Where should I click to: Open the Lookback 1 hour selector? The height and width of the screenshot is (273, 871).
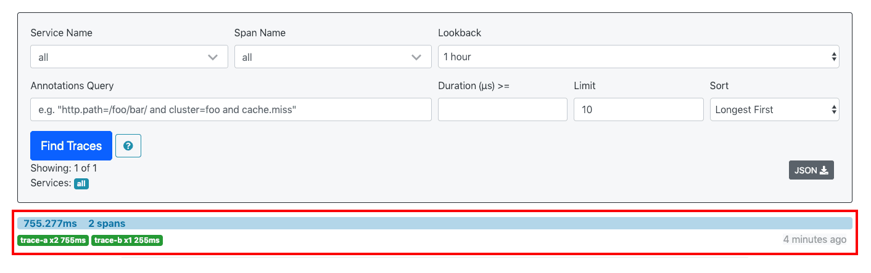point(638,57)
